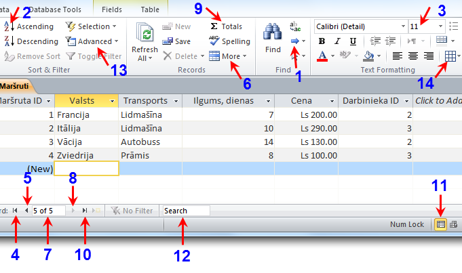The image size is (462, 273).
Task: Jump to the last record
Action: click(x=84, y=211)
